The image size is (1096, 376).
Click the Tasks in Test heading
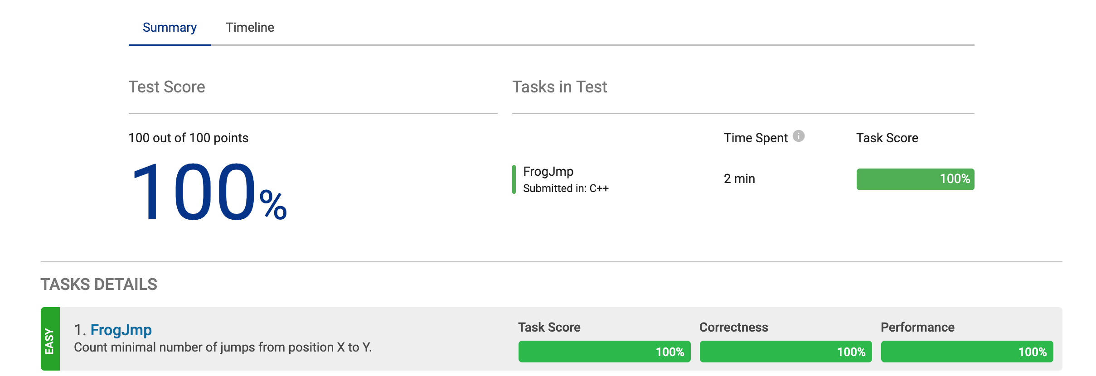(x=559, y=87)
